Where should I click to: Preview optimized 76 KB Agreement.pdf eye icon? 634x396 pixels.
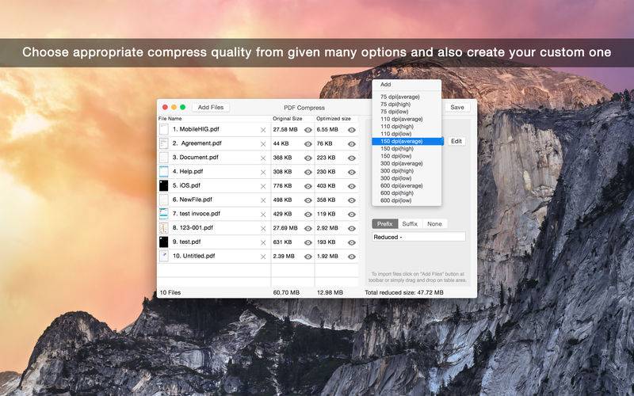coord(352,144)
